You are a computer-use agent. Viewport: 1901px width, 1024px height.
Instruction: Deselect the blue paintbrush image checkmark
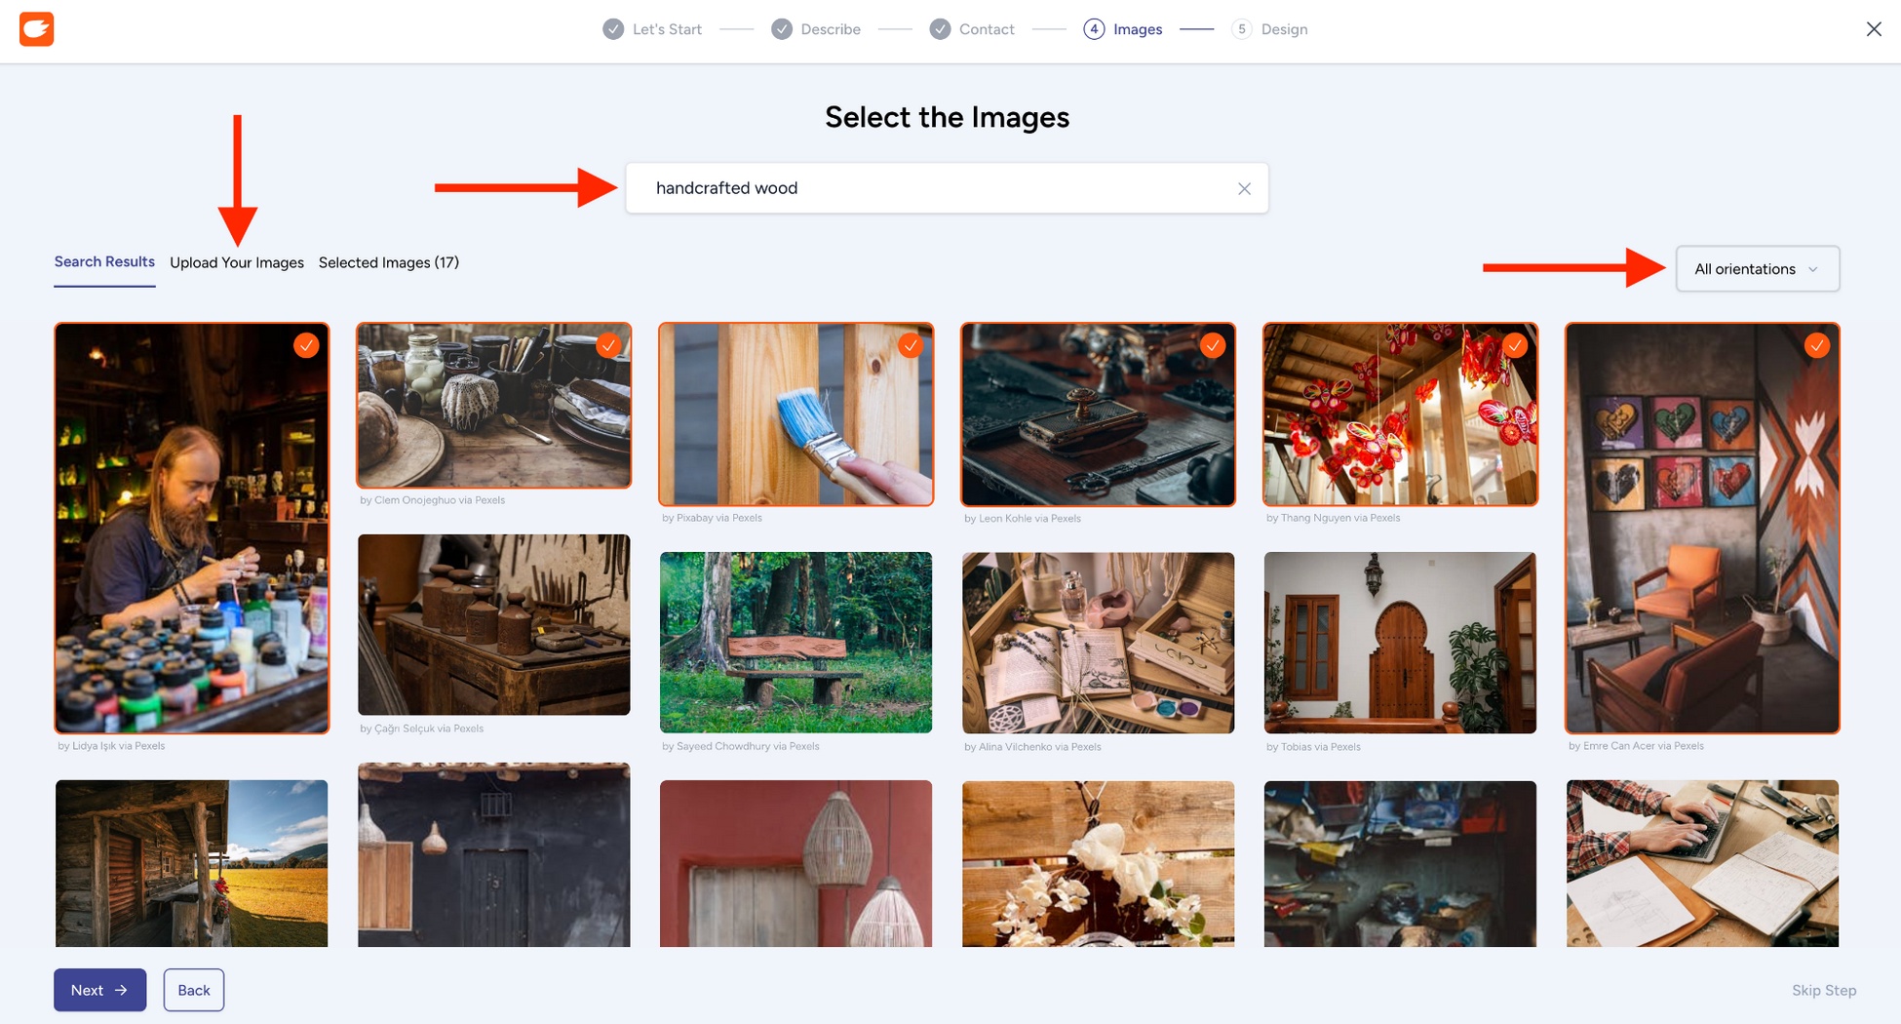click(x=910, y=344)
